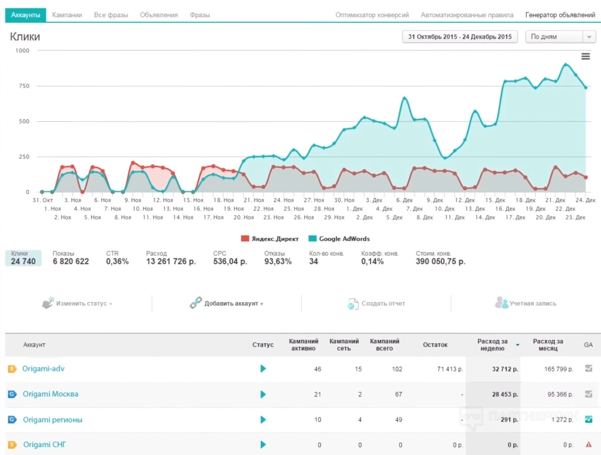Screen dimensions: 601x455
Task: Click the warning triangle icon for Origami СНГ
Action: pyautogui.click(x=588, y=444)
